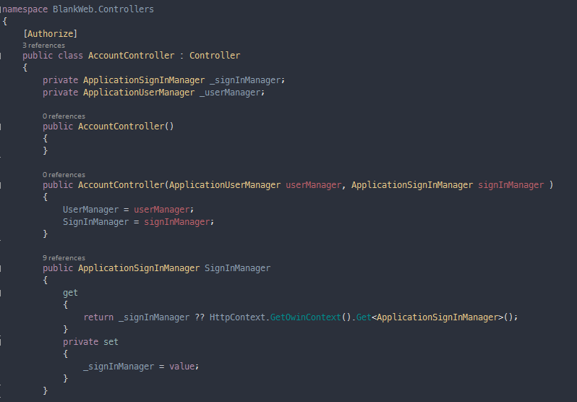Viewport: 577px width, 402px height.
Task: Click "HttpContext" in the return statement
Action: pos(237,317)
